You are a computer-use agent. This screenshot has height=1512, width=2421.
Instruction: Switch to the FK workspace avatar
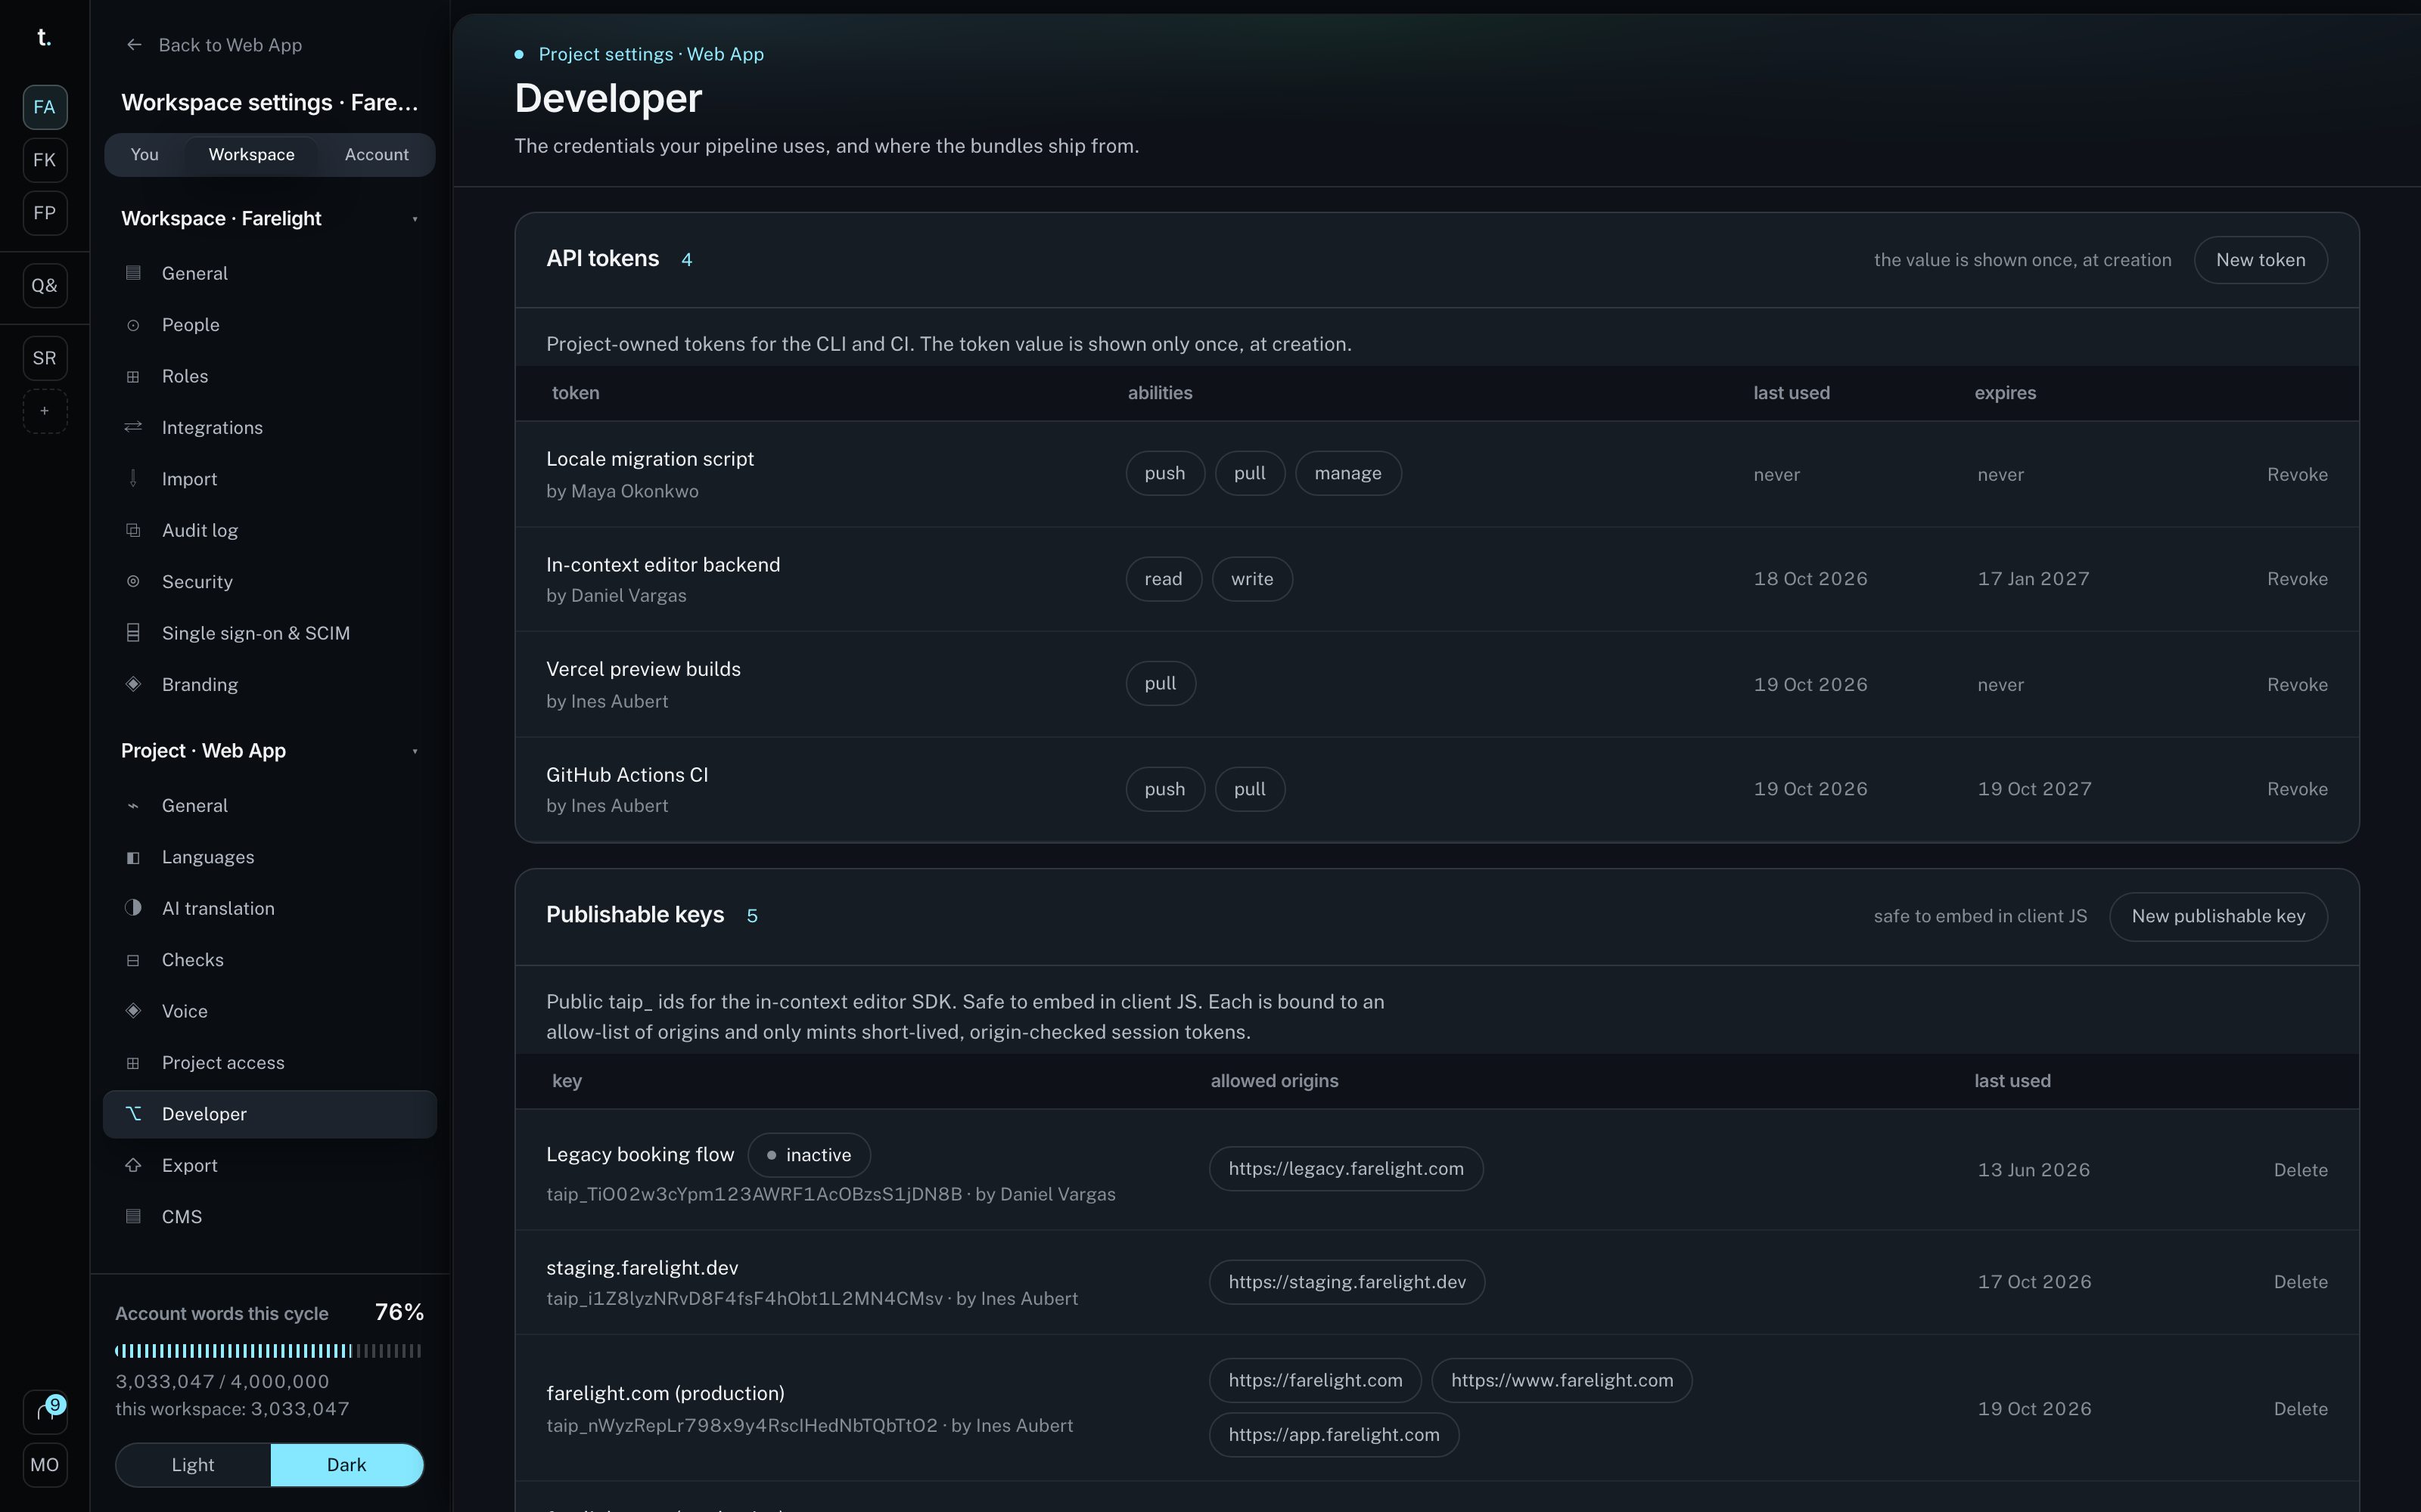coord(45,160)
